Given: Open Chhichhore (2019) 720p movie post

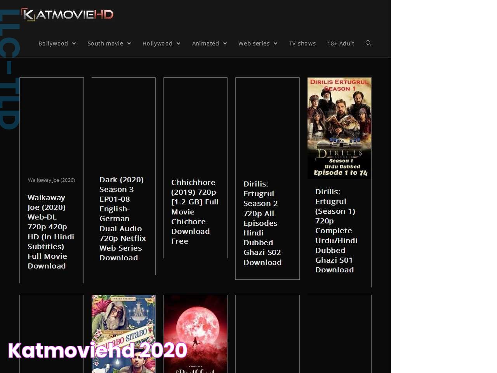Looking at the screenshot, I should point(195,212).
